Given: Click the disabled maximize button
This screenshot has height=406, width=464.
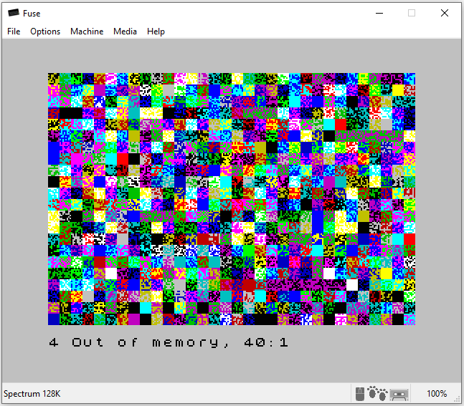Looking at the screenshot, I should click(412, 13).
